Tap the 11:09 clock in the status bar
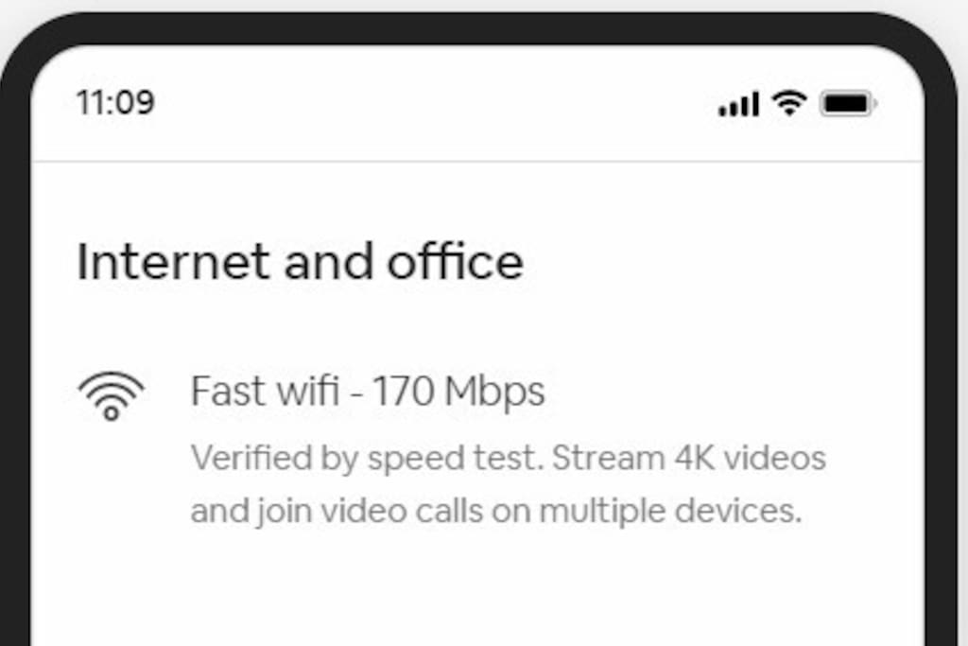The height and width of the screenshot is (646, 968). click(x=115, y=102)
